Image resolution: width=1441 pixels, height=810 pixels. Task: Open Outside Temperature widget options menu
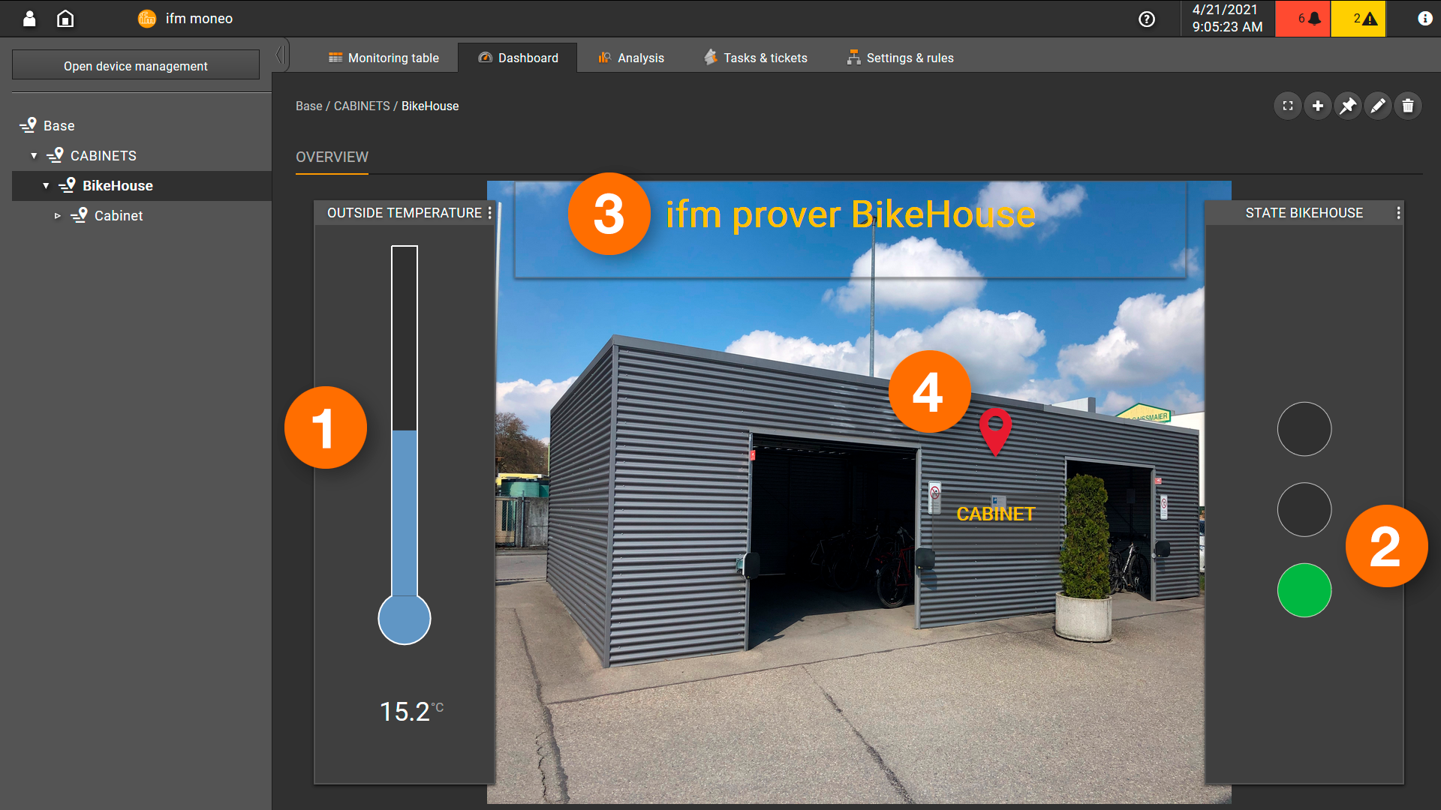(x=490, y=213)
